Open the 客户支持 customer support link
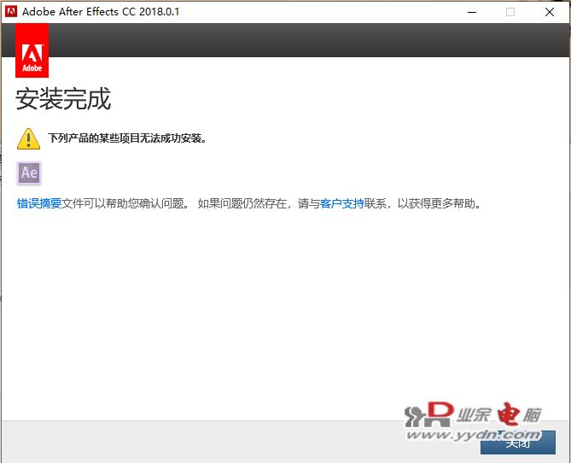571x463 pixels. pyautogui.click(x=342, y=203)
